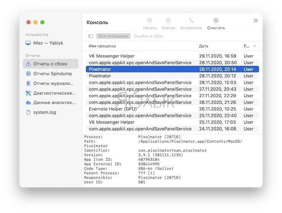Screen dimensions: 282x213
Task: Click com.pixelmatorteam.pixelmator identifier text
Action: 172,150
